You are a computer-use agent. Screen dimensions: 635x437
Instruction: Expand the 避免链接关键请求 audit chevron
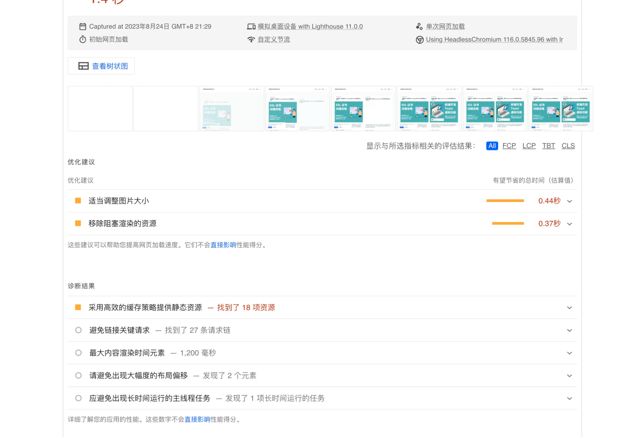[570, 330]
